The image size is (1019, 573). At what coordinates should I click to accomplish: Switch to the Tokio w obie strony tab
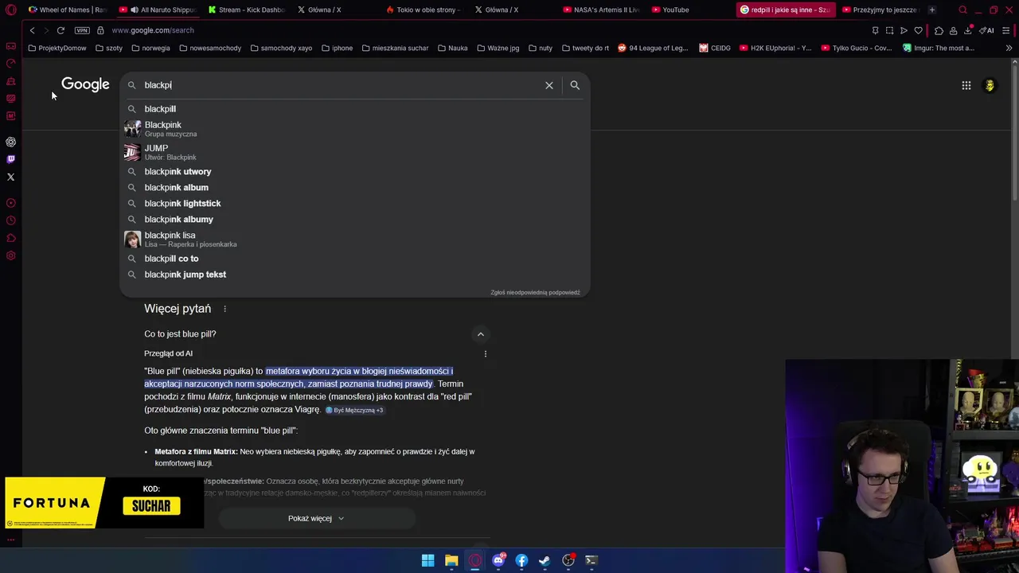(x=424, y=10)
